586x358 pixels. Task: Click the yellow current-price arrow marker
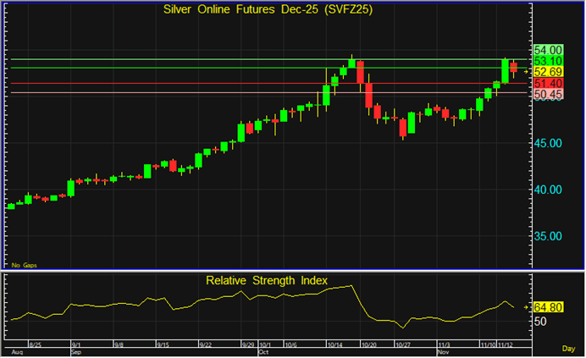pos(526,73)
